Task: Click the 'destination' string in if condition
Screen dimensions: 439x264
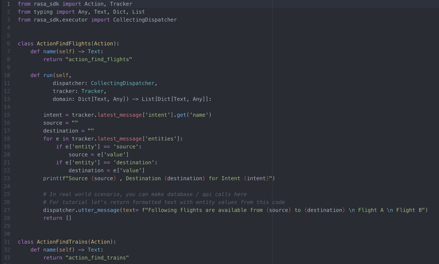Action: click(x=134, y=162)
